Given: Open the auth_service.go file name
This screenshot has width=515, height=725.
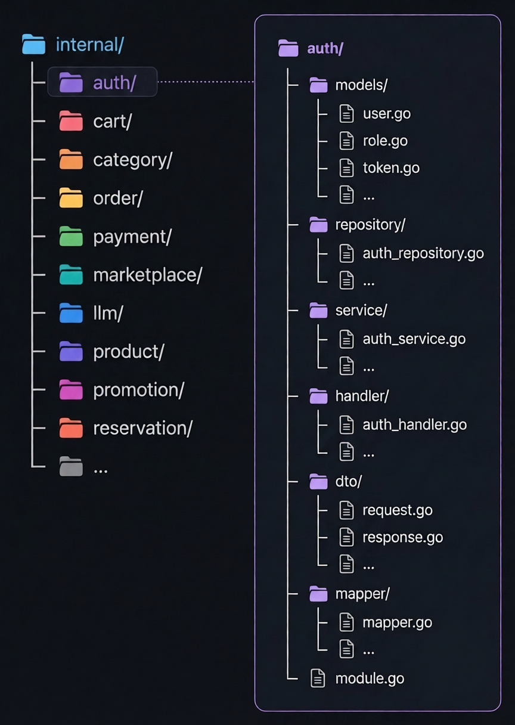Looking at the screenshot, I should point(414,339).
